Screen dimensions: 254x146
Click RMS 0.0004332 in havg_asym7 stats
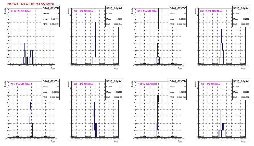tap(241, 97)
